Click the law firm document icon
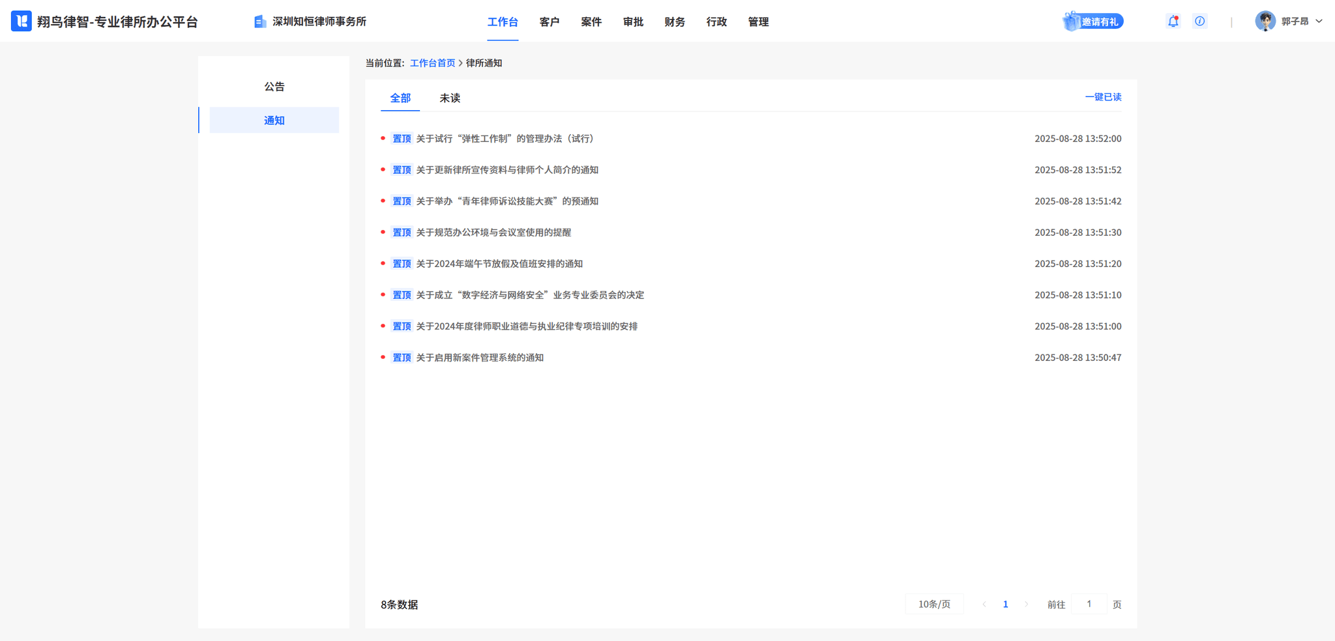Screen dimensions: 1335x641 (x=259, y=21)
